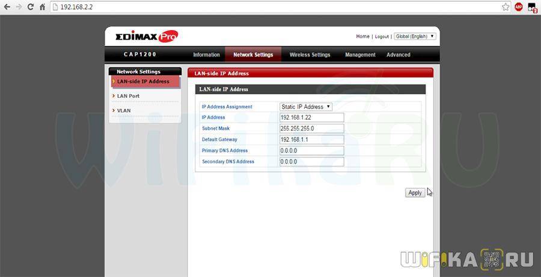
Task: Click the Primary DNS Address field
Action: click(312, 151)
